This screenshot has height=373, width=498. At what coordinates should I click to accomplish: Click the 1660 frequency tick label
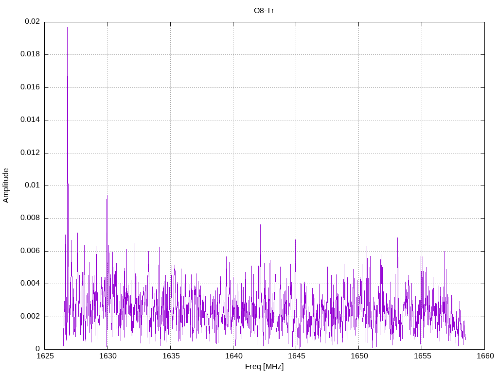click(484, 356)
